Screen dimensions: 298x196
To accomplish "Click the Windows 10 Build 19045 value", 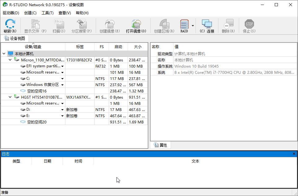I will 196,66.
